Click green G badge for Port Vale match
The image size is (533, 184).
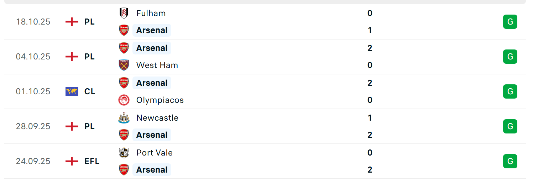pyautogui.click(x=510, y=161)
